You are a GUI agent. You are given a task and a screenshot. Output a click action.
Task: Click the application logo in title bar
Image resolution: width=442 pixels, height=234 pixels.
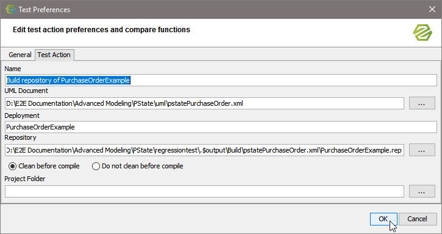[10, 9]
